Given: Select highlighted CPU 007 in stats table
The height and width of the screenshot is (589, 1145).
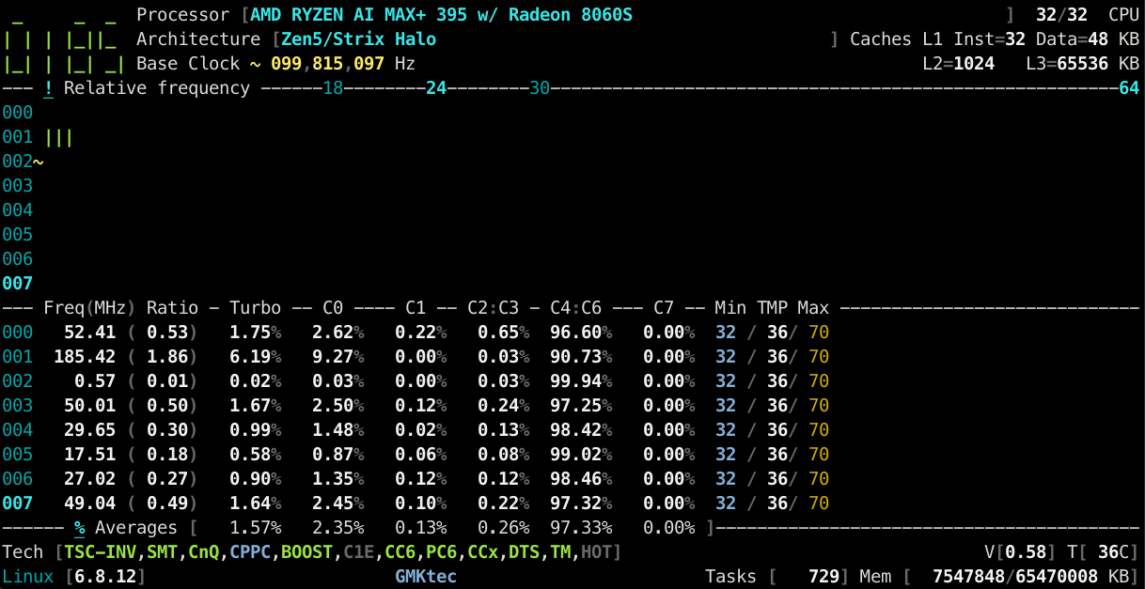Looking at the screenshot, I should coord(17,504).
